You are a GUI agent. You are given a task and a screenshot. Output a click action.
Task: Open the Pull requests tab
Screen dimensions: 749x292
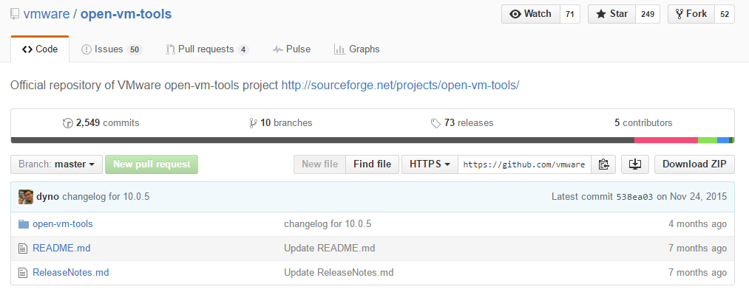point(207,49)
